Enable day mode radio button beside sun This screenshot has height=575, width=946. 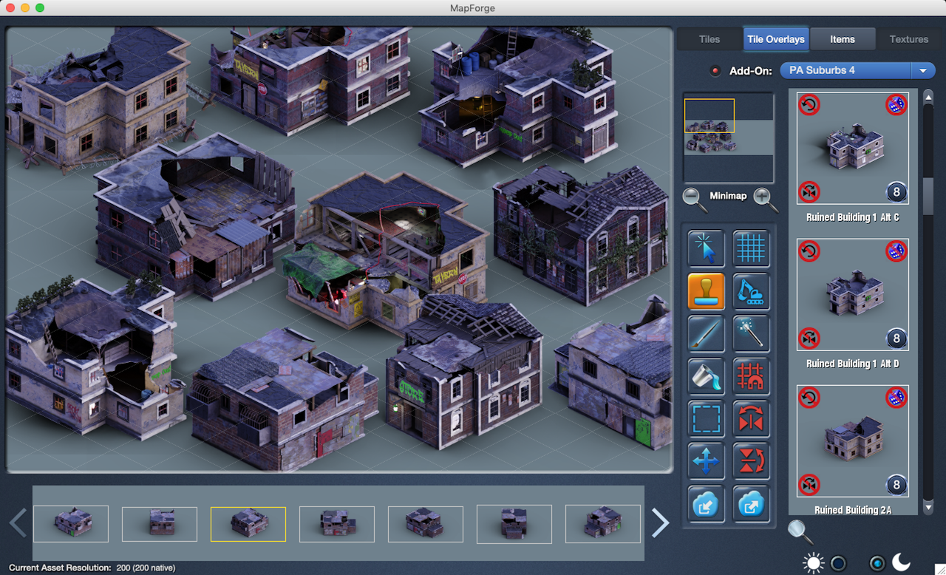(x=837, y=563)
